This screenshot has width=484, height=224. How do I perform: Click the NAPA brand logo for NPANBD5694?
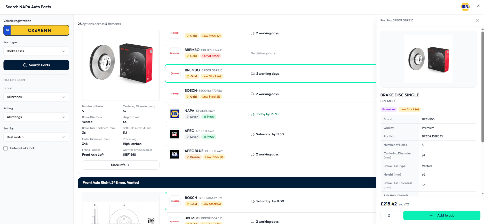pos(175,114)
